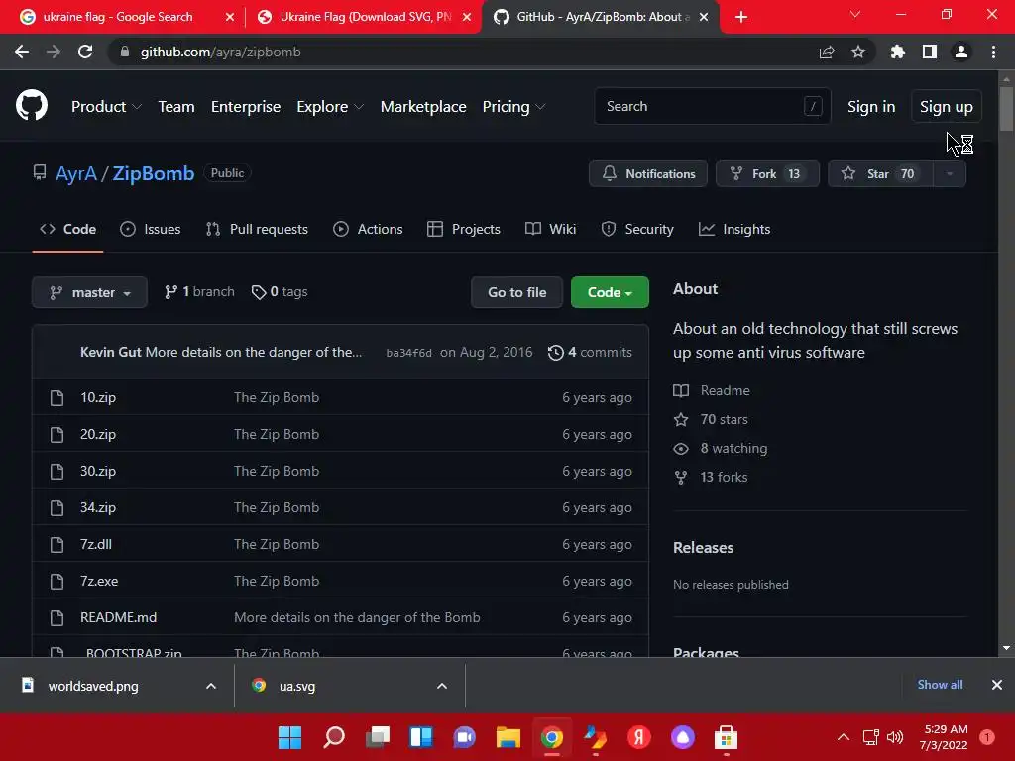Open Task View on the taskbar
This screenshot has height=761, width=1015.
click(378, 737)
